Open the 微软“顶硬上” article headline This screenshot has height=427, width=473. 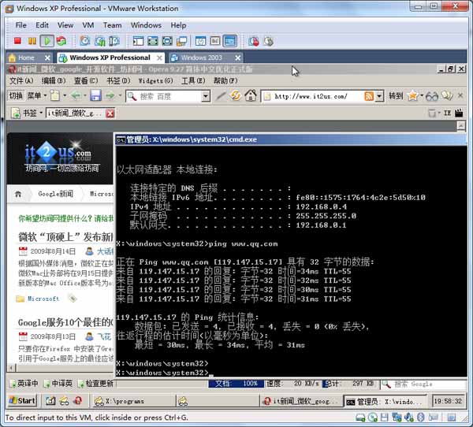pyautogui.click(x=65, y=237)
